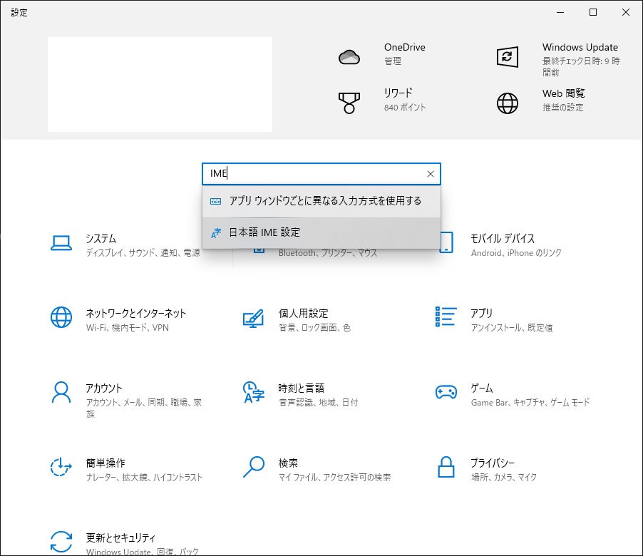This screenshot has width=643, height=556.
Task: Click the 個人用設定 paintbrush icon
Action: coord(254,318)
